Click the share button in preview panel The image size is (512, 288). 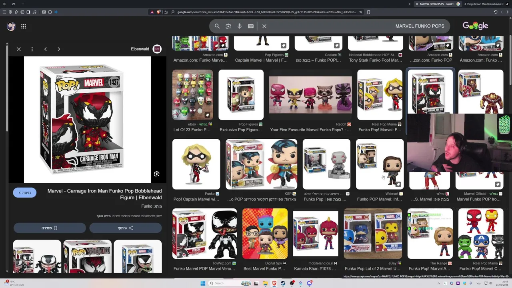click(x=125, y=228)
